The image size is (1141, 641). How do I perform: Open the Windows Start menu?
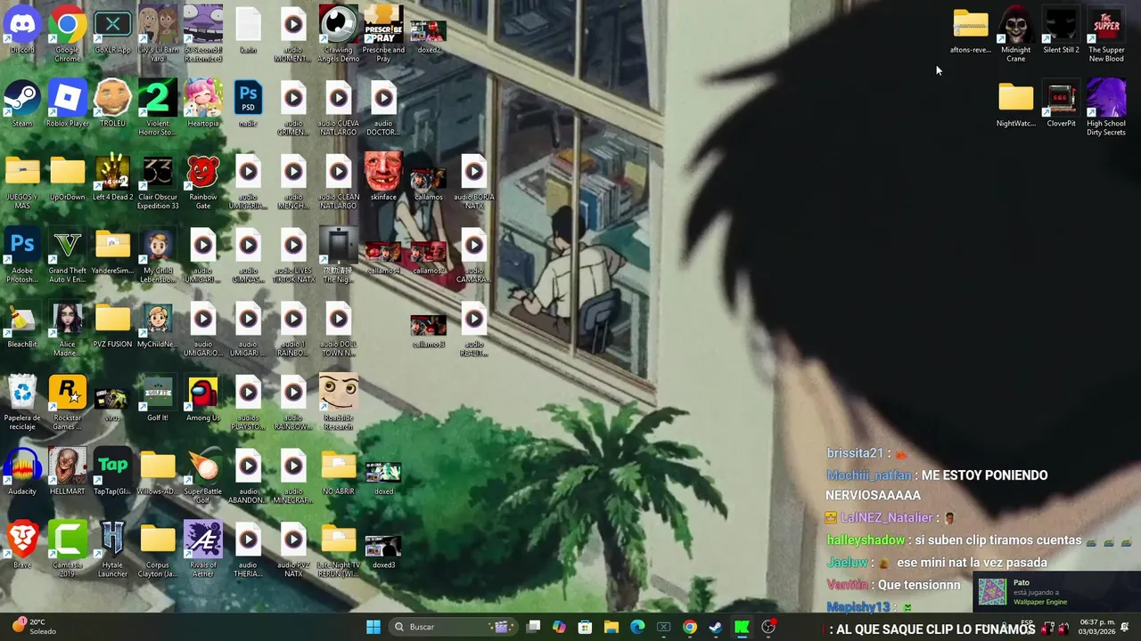coord(373,627)
